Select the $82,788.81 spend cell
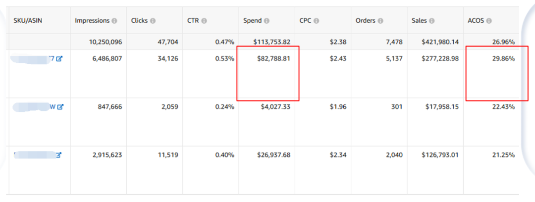Viewport: 535px width, 202px height. [273, 59]
